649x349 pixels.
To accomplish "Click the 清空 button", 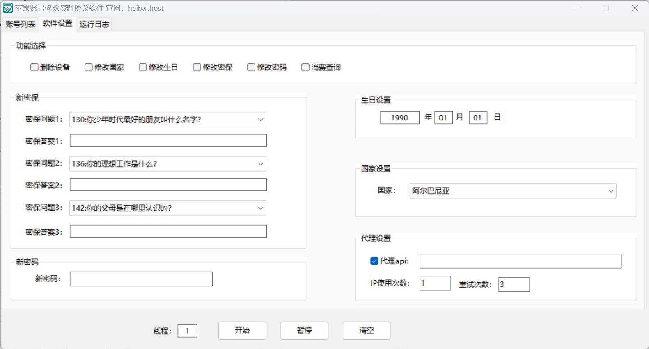I will tap(366, 331).
